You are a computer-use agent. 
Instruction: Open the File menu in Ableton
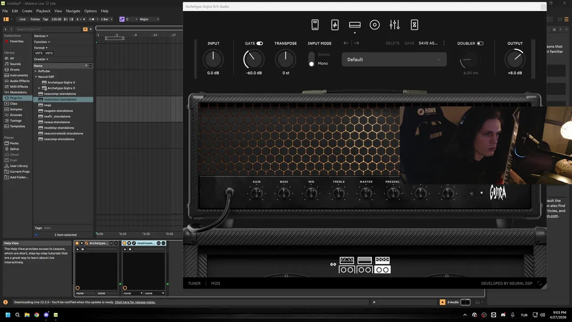pos(5,11)
